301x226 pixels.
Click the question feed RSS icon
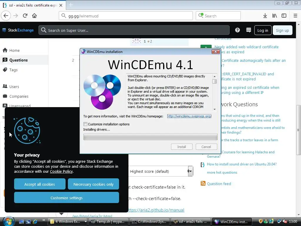pyautogui.click(x=203, y=183)
